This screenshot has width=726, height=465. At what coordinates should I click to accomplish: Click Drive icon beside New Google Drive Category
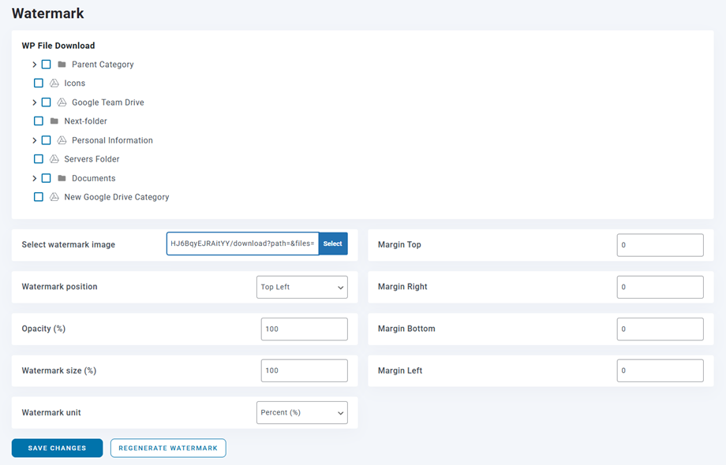(x=54, y=197)
